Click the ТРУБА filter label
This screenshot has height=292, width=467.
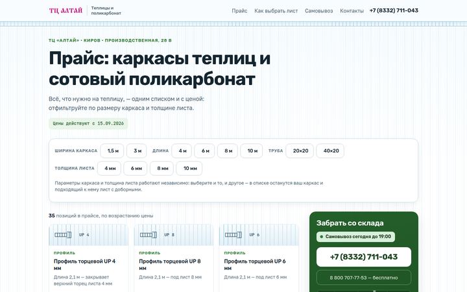[x=276, y=151]
